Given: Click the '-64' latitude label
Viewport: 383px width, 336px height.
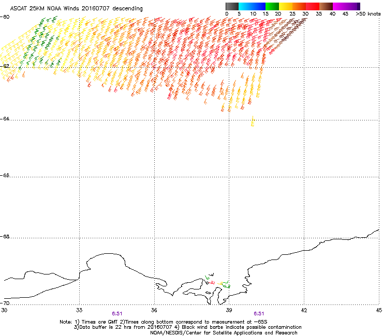Looking at the screenshot, I should point(5,118).
